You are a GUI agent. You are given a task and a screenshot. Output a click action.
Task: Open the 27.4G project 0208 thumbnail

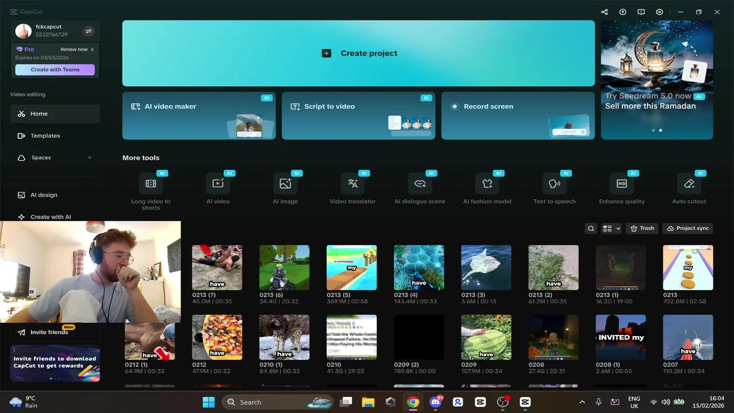(x=553, y=337)
